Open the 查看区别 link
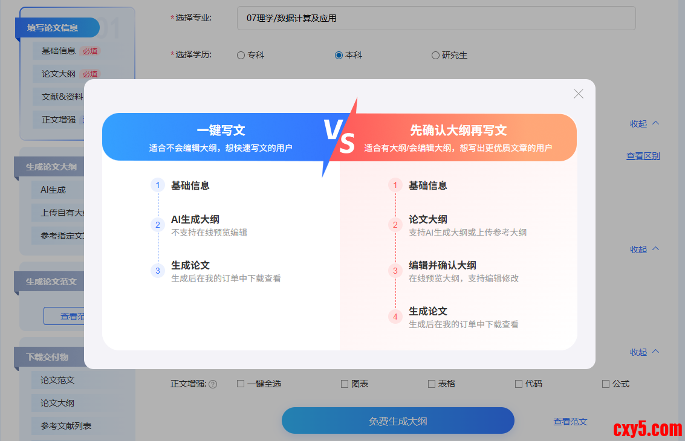Screen dimensions: 685x441 (643, 156)
